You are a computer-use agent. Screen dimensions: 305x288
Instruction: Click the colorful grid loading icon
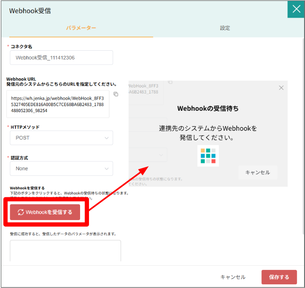coord(208,156)
